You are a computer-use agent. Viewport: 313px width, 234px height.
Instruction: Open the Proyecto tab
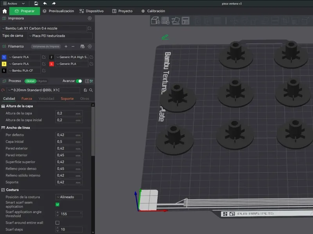[x=122, y=11]
